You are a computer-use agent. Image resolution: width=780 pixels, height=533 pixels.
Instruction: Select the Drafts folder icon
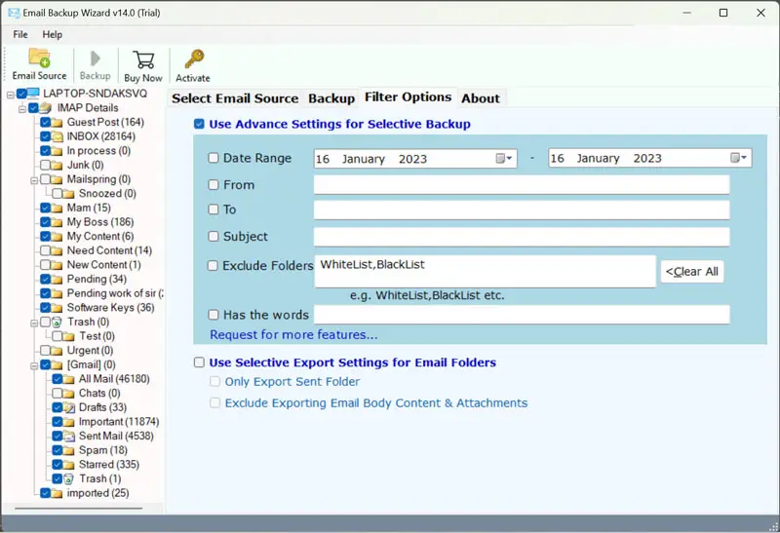click(69, 407)
